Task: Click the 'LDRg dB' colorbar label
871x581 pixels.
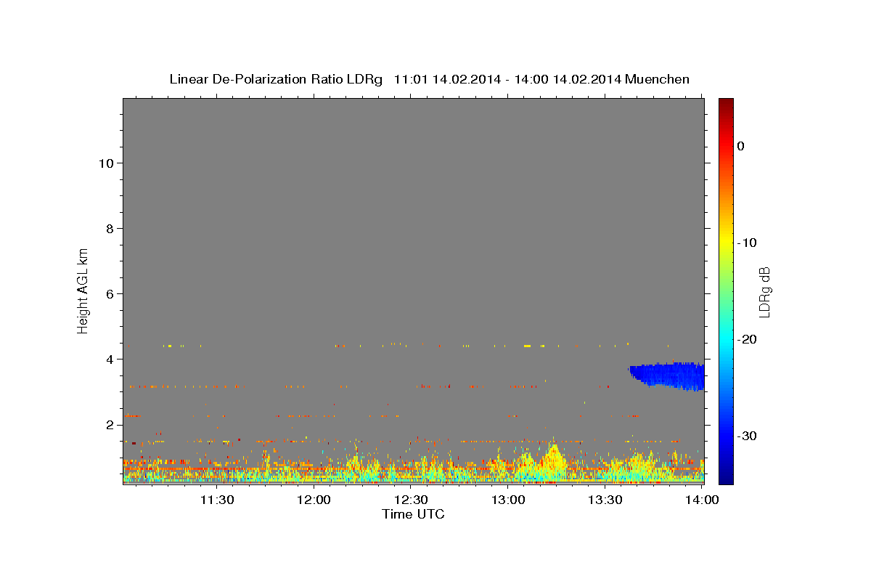Action: (764, 292)
